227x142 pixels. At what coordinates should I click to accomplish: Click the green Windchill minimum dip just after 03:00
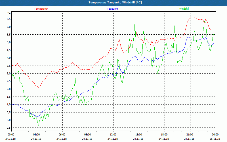[x=38, y=125]
